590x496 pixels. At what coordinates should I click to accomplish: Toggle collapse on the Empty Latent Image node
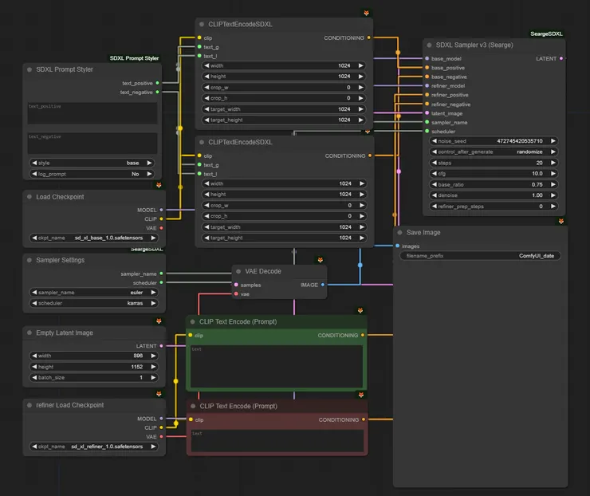pyautogui.click(x=29, y=332)
